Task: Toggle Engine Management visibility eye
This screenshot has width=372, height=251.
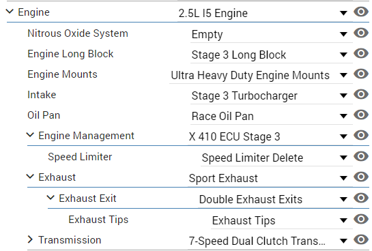Action: [x=361, y=135]
